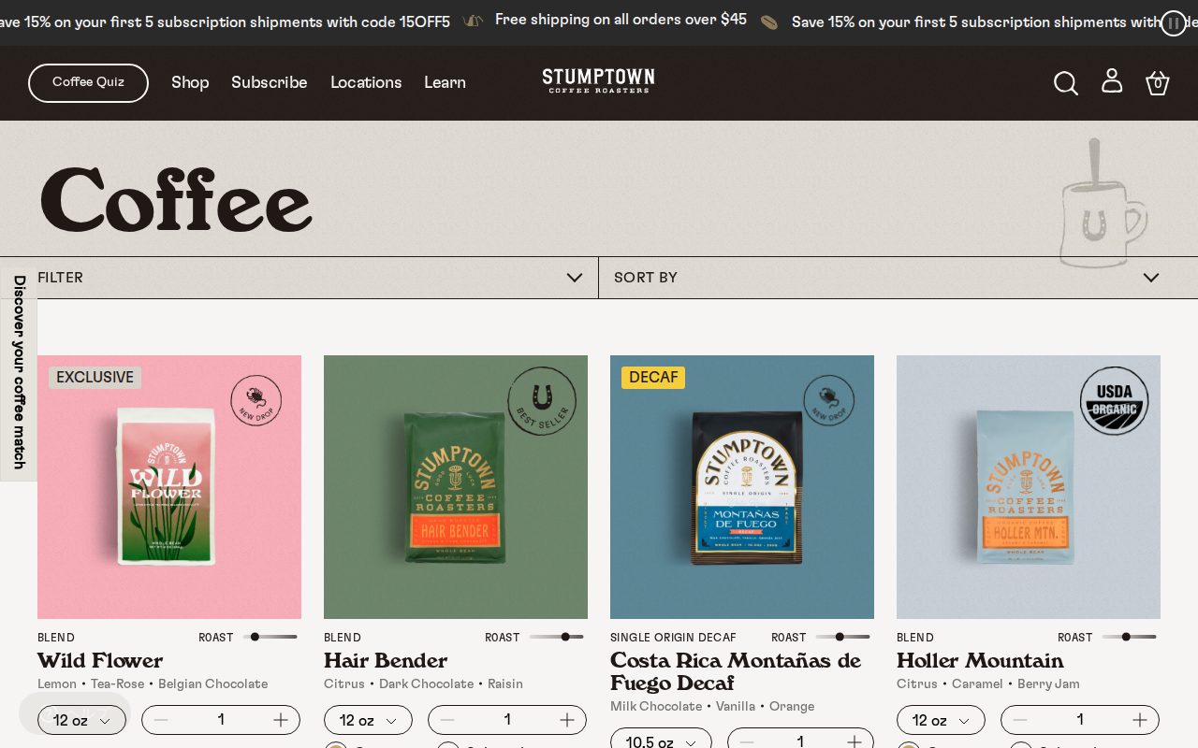Open Wild Flower 12 oz size dropdown
This screenshot has width=1198, height=748.
(x=81, y=720)
